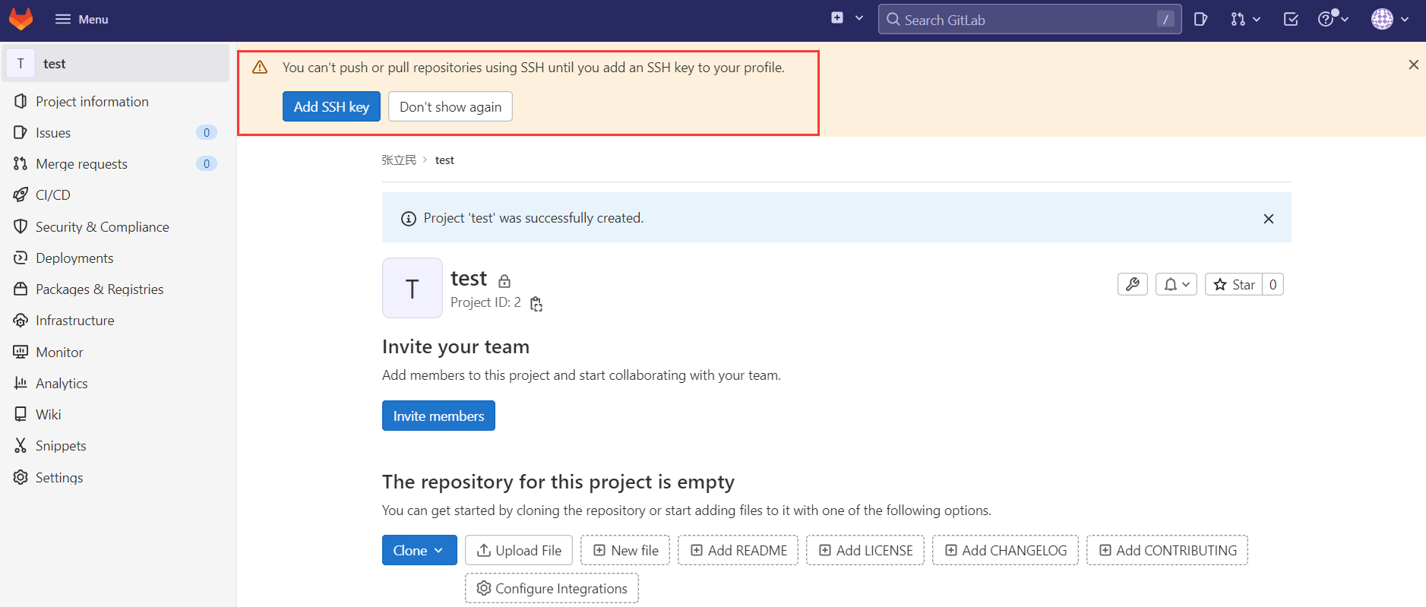Copy the project ID icon
The width and height of the screenshot is (1426, 607).
(536, 304)
